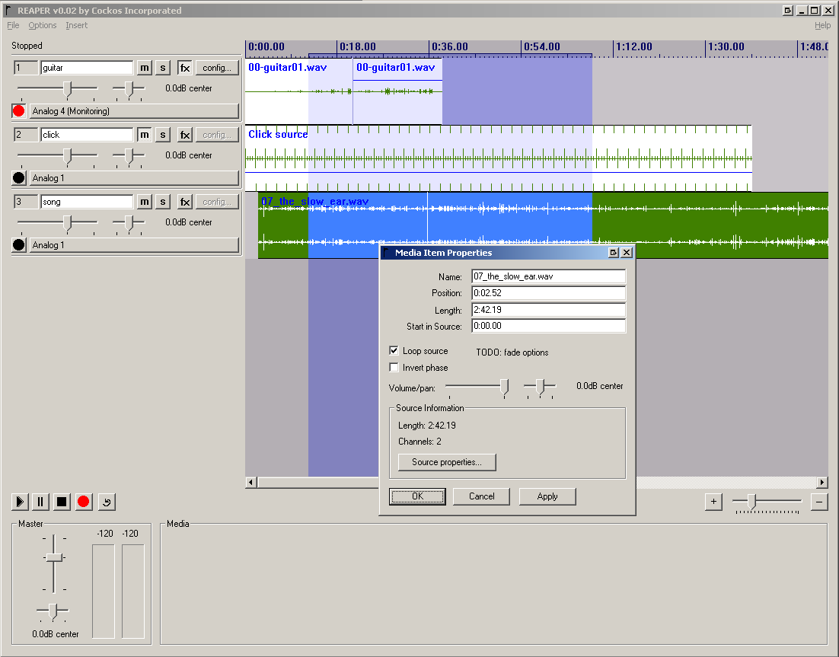839x657 pixels.
Task: Click zoom out minus button
Action: click(819, 501)
